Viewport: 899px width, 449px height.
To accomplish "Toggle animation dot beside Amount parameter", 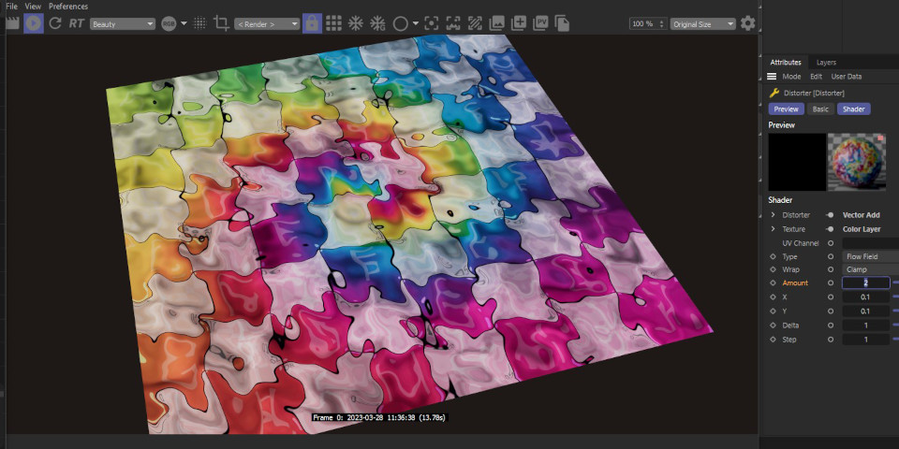I will coord(773,282).
